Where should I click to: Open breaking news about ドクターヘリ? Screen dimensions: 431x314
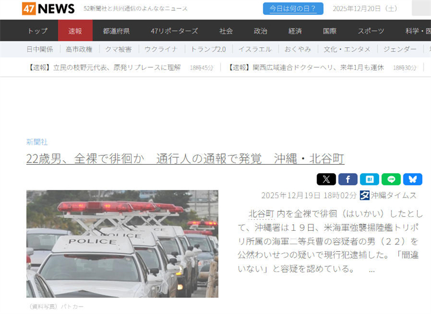(306, 68)
